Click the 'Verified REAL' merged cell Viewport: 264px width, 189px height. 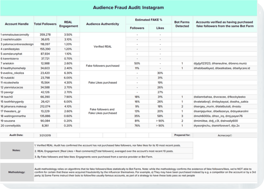click(x=103, y=47)
